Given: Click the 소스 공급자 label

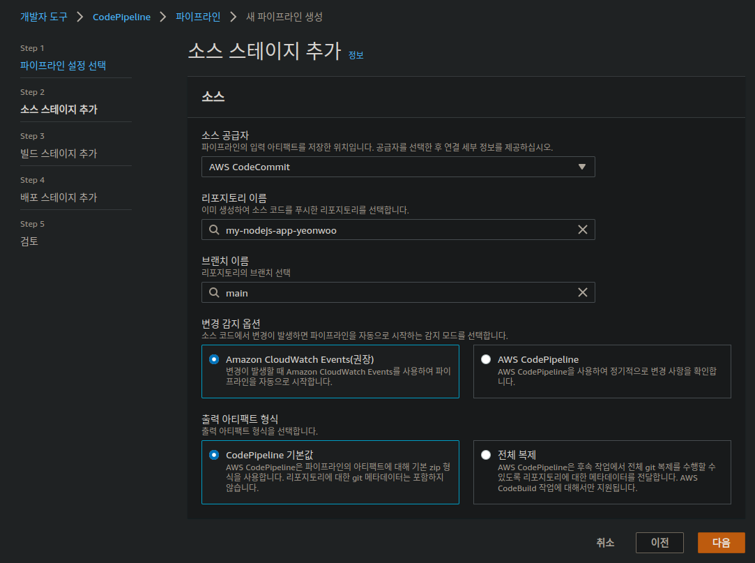Looking at the screenshot, I should (225, 135).
